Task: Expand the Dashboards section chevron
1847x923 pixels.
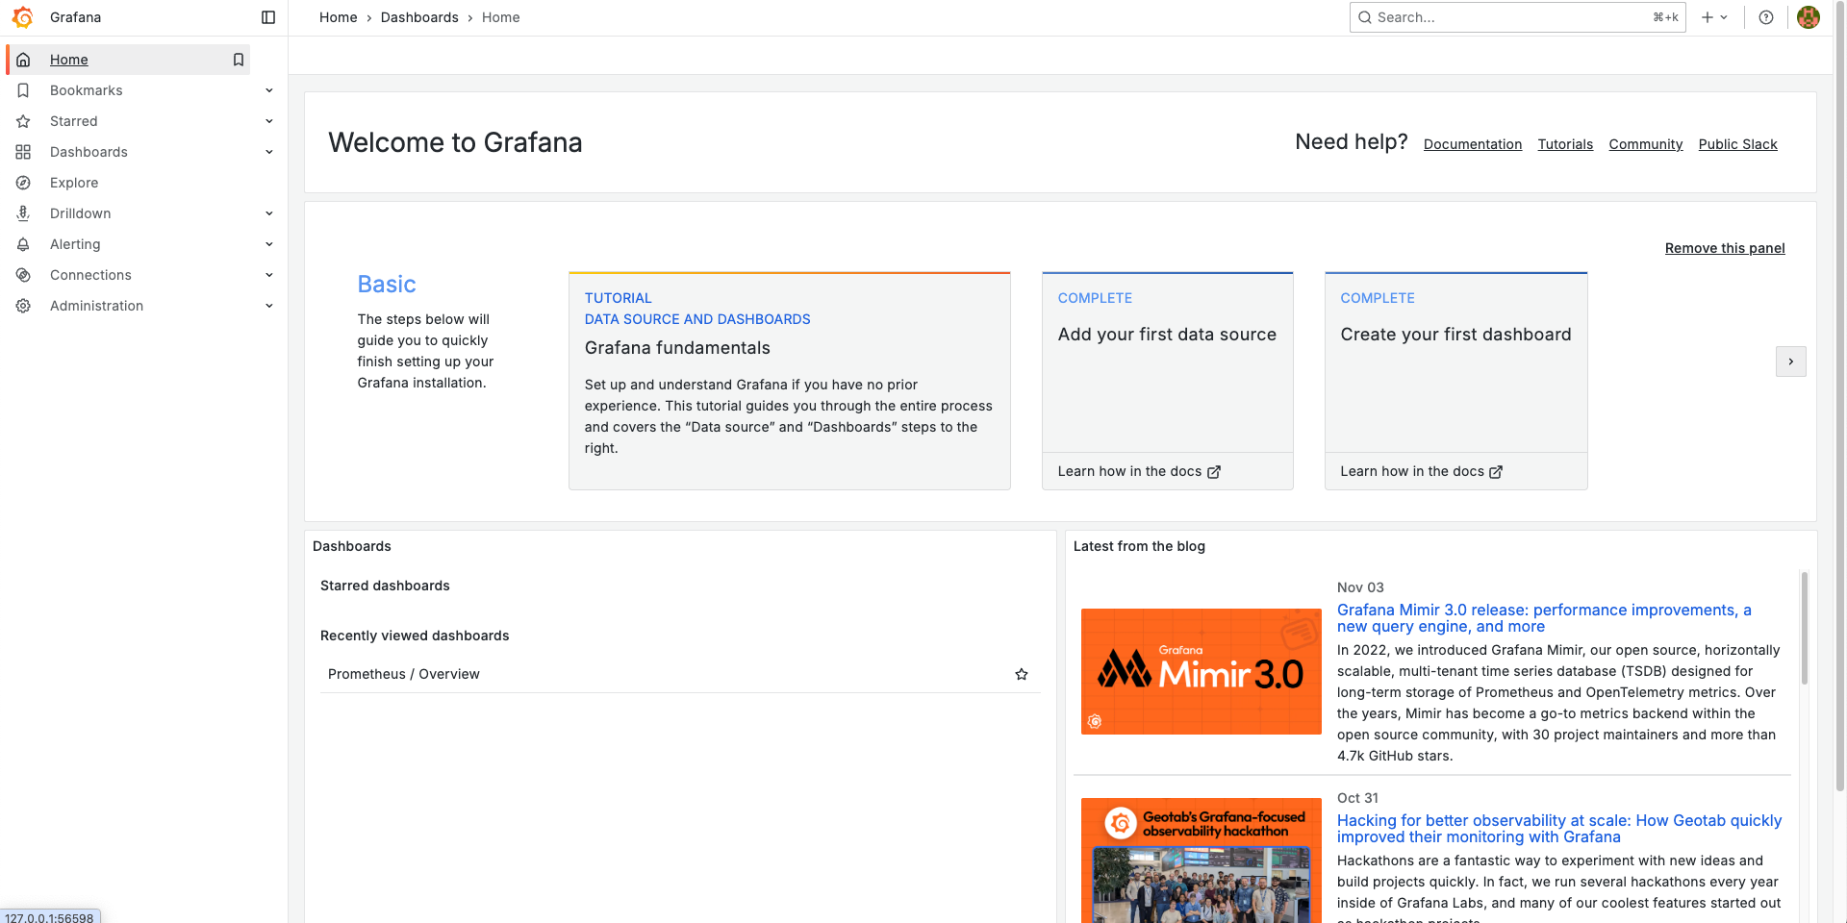Action: (269, 152)
